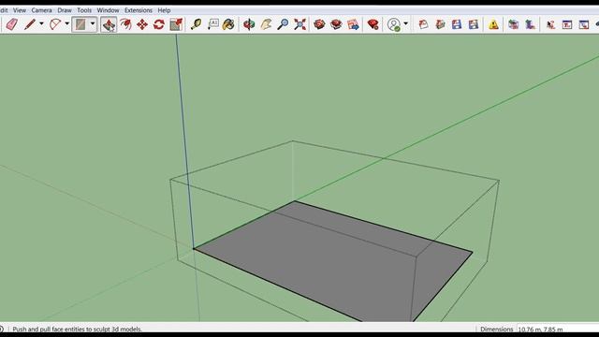Open the Extension Manager ruby icon

point(373,24)
